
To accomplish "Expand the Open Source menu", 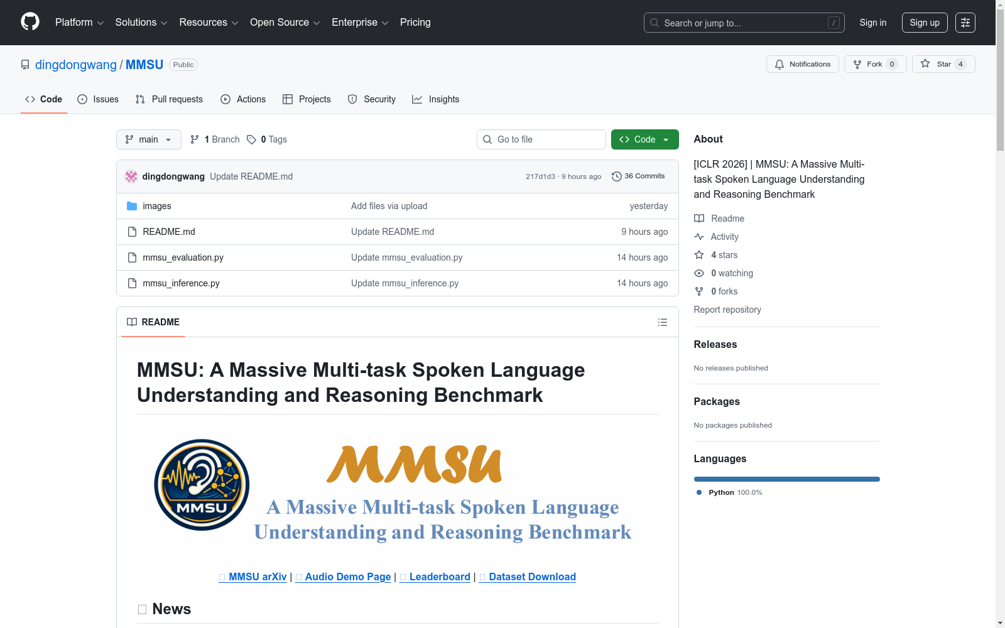I will pos(285,23).
